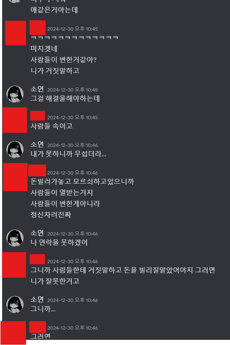Click the username 소연 above "그걸 해결을해야하는데"
The width and height of the screenshot is (230, 345).
(x=37, y=89)
